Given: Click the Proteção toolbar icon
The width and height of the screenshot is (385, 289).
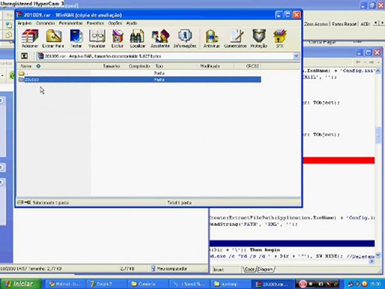Looking at the screenshot, I should pyautogui.click(x=259, y=39).
